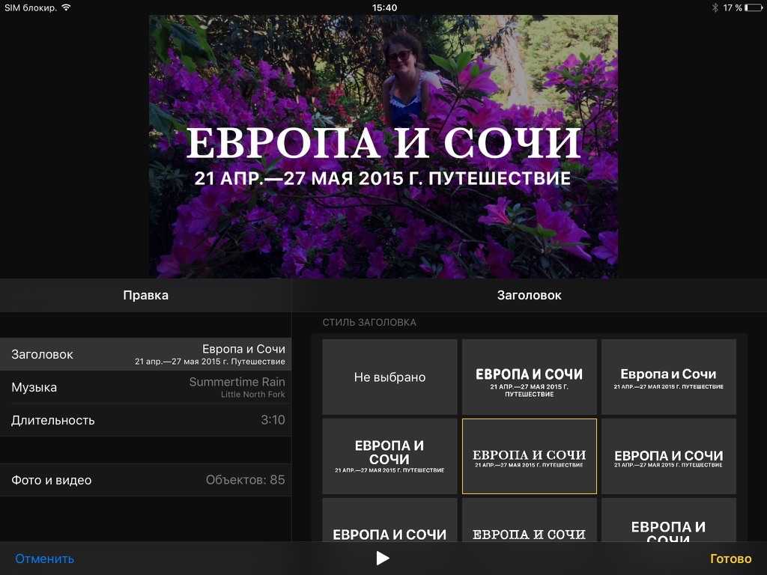Image resolution: width=767 pixels, height=575 pixels.
Task: Choose title style with ПУТЕШЕСТВИЕ on separate line
Action: (529, 377)
